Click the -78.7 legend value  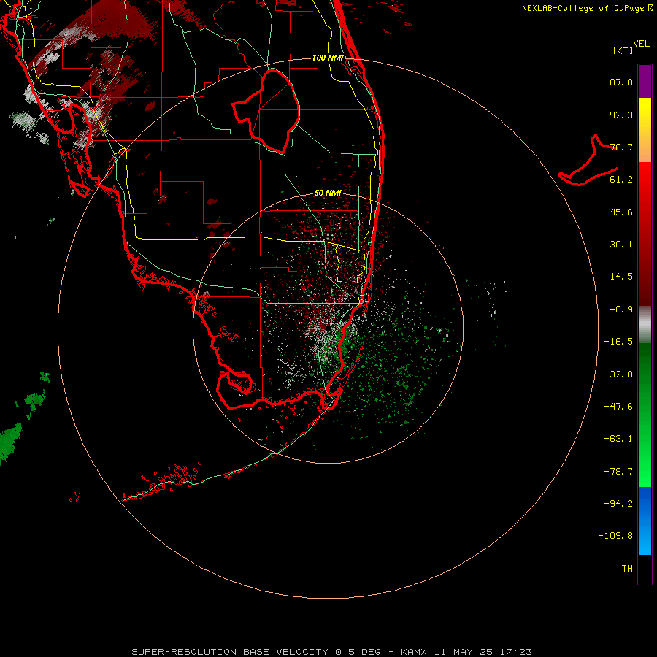[x=618, y=472]
